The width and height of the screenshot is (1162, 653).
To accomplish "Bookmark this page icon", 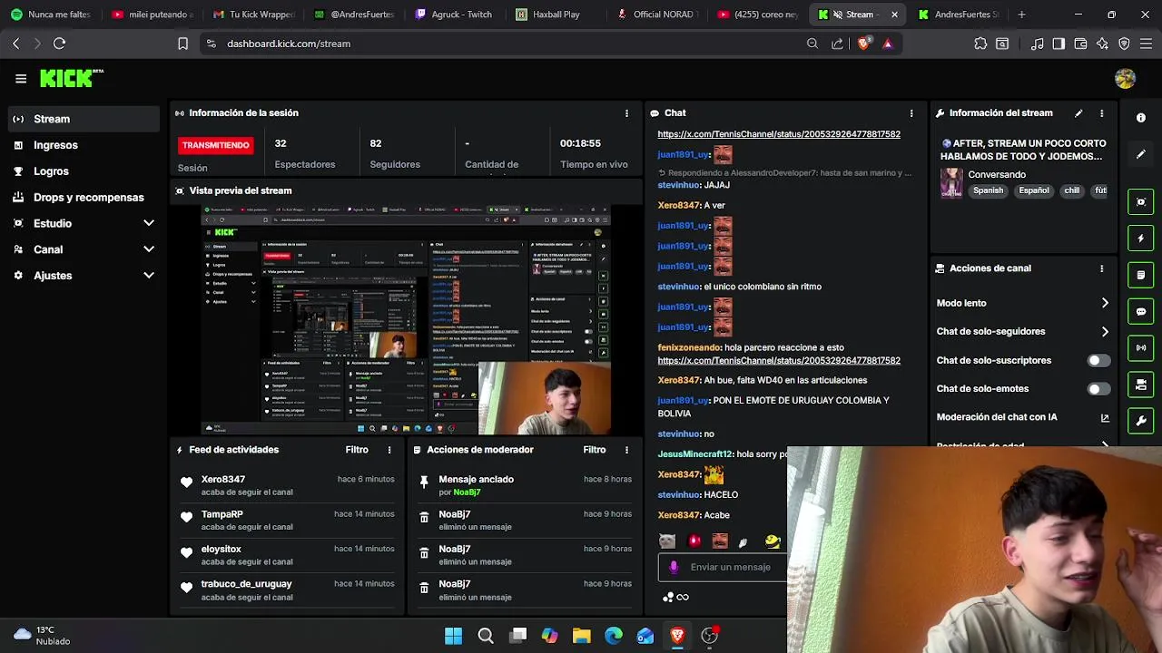I will 182,44.
